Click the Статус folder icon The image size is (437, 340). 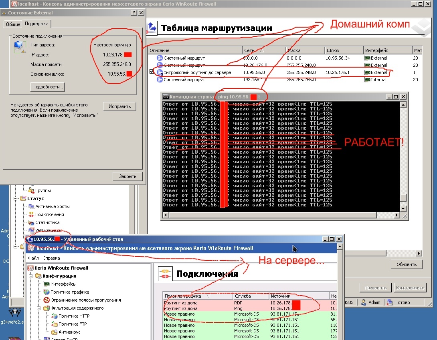[x=23, y=198]
